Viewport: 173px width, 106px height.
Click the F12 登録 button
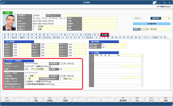[x=166, y=99]
